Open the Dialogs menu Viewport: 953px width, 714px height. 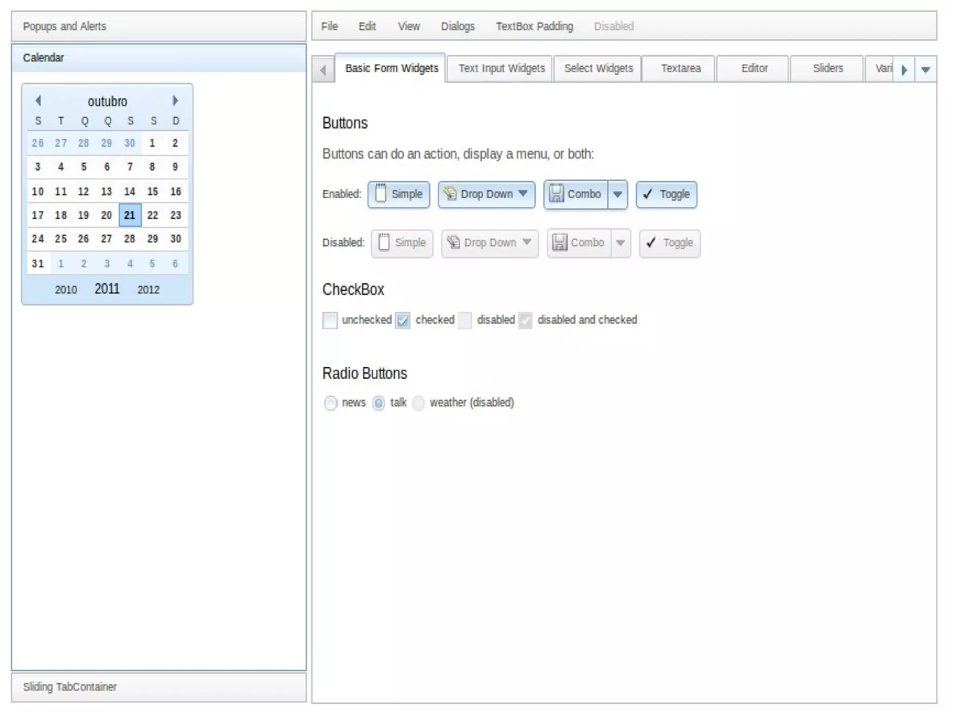(x=458, y=27)
